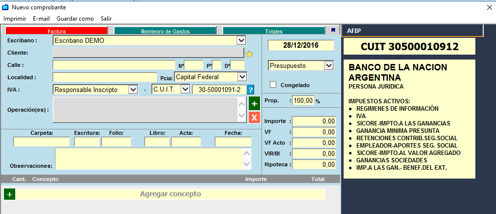Screen dimensions: 496x214
Task: Click Operaciones scrollbar up arrow
Action: point(242,103)
